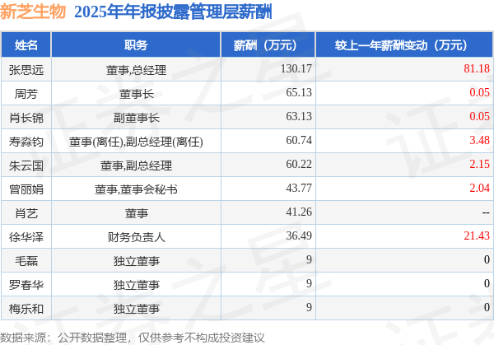Image resolution: width=494 pixels, height=345 pixels.
Task: Select the name 肖长锦
Action: click(26, 118)
